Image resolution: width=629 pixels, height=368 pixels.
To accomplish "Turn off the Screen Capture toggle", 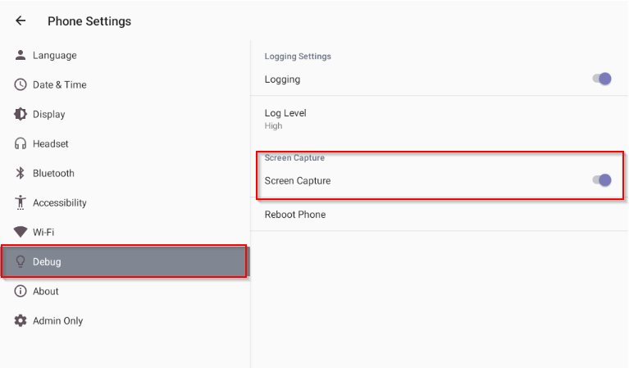I will 602,180.
